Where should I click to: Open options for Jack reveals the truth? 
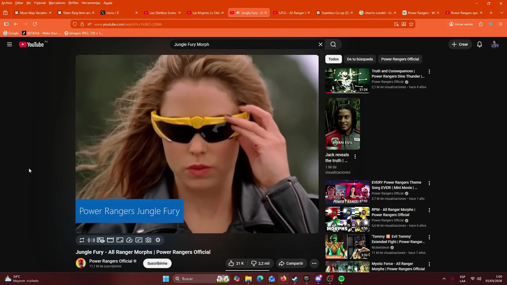pos(355,156)
